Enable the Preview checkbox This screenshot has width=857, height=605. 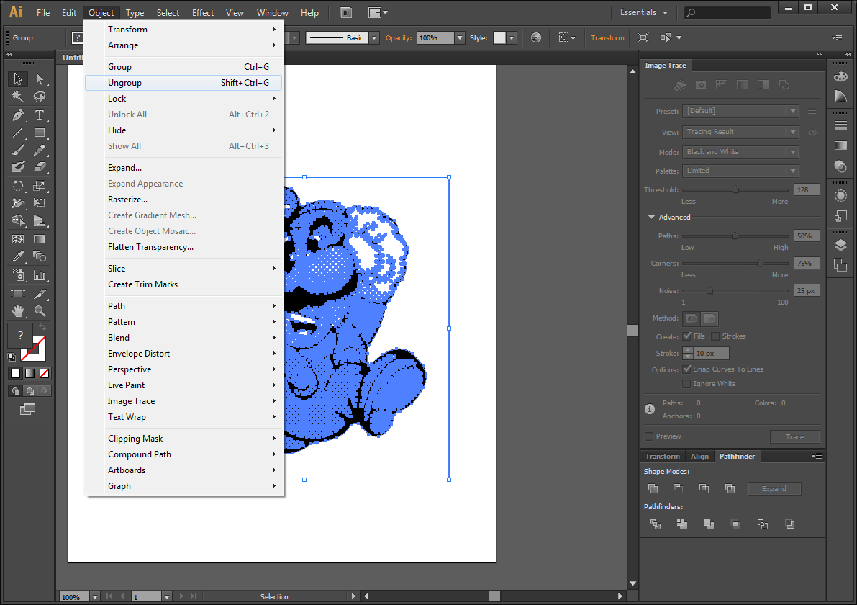pos(649,436)
